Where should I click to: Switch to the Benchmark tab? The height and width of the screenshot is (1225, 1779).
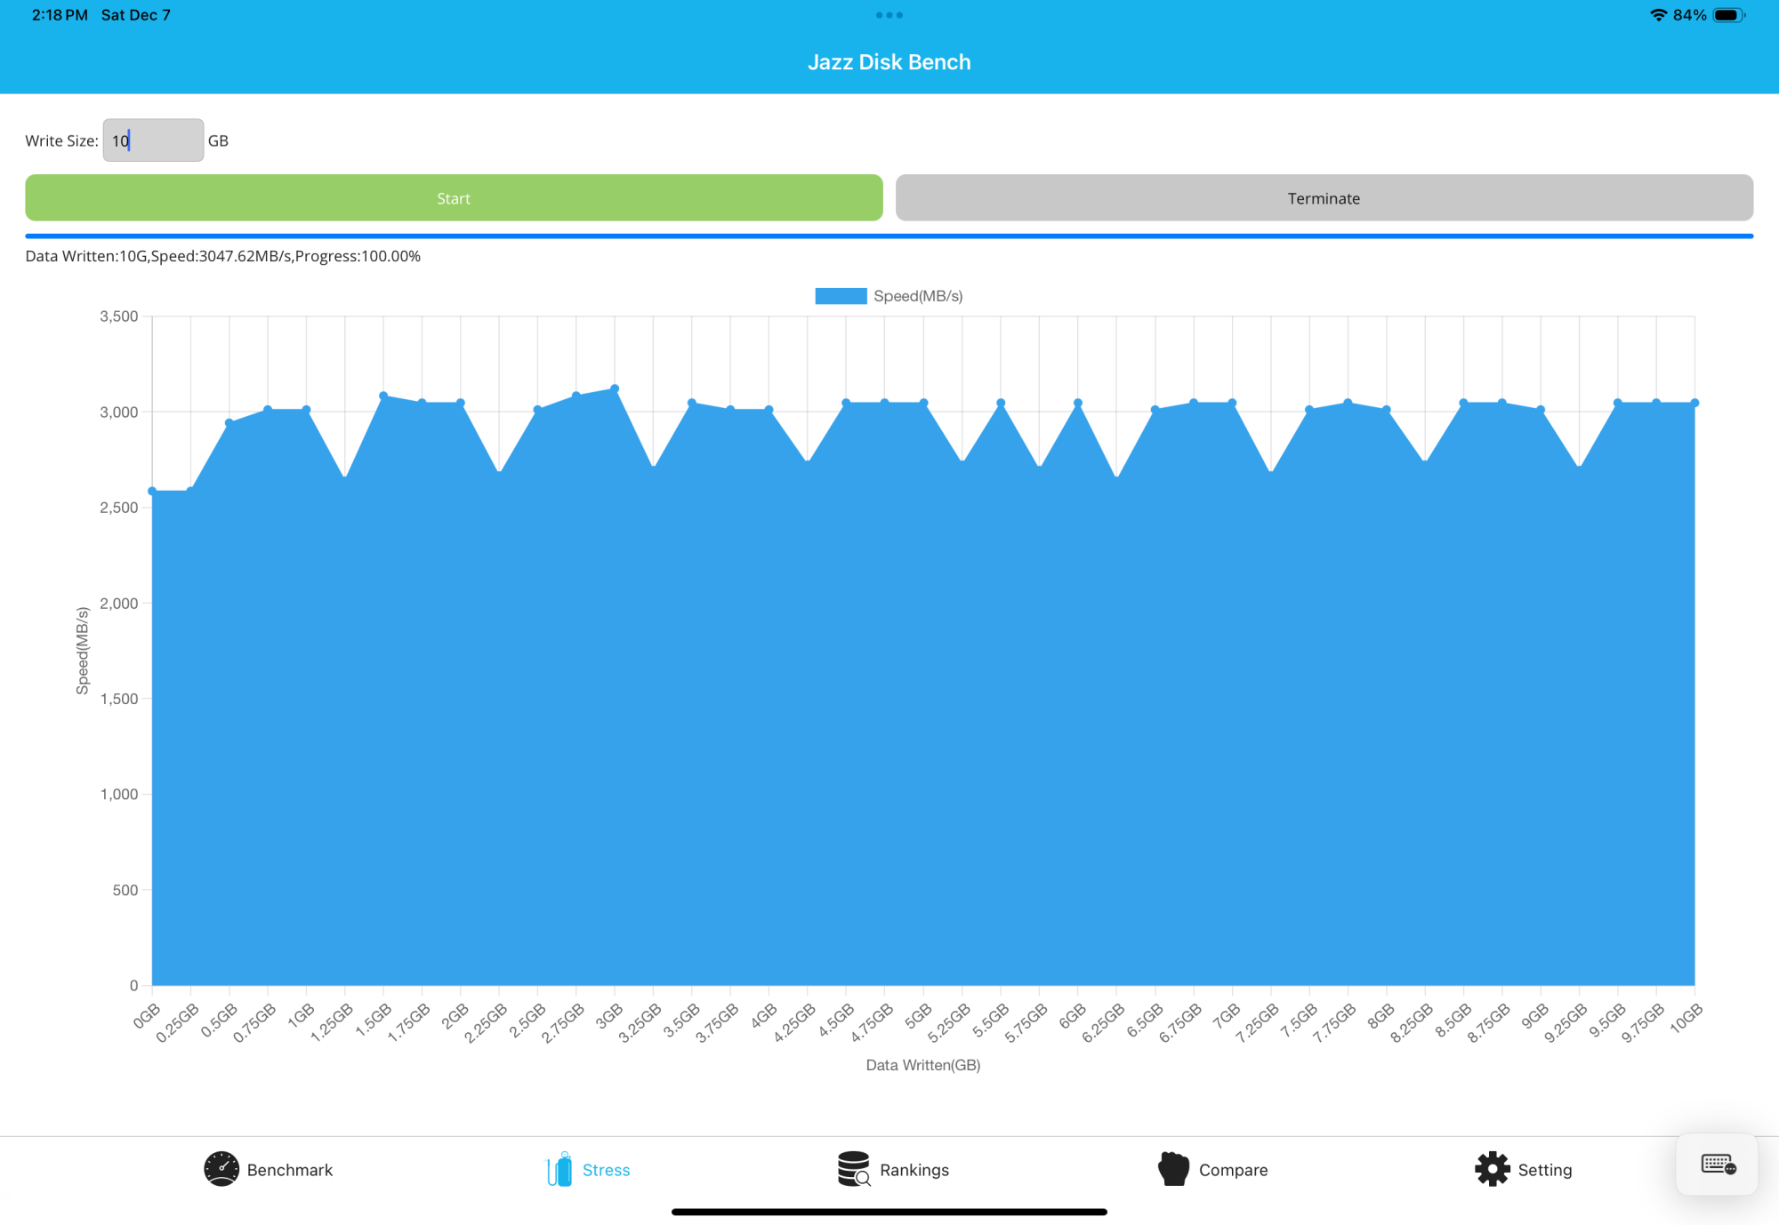tap(289, 1170)
